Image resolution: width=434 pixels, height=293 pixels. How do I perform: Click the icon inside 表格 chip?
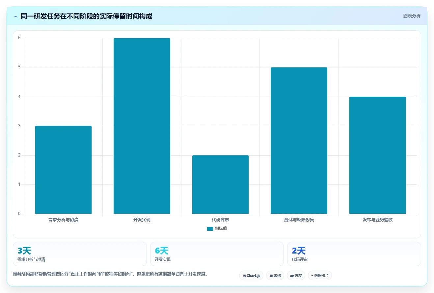pos(271,276)
